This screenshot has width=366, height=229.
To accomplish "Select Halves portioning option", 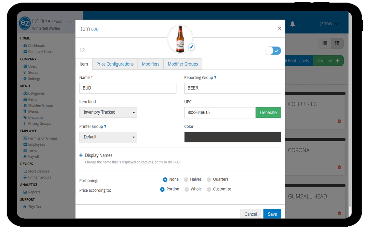I will pos(186,180).
